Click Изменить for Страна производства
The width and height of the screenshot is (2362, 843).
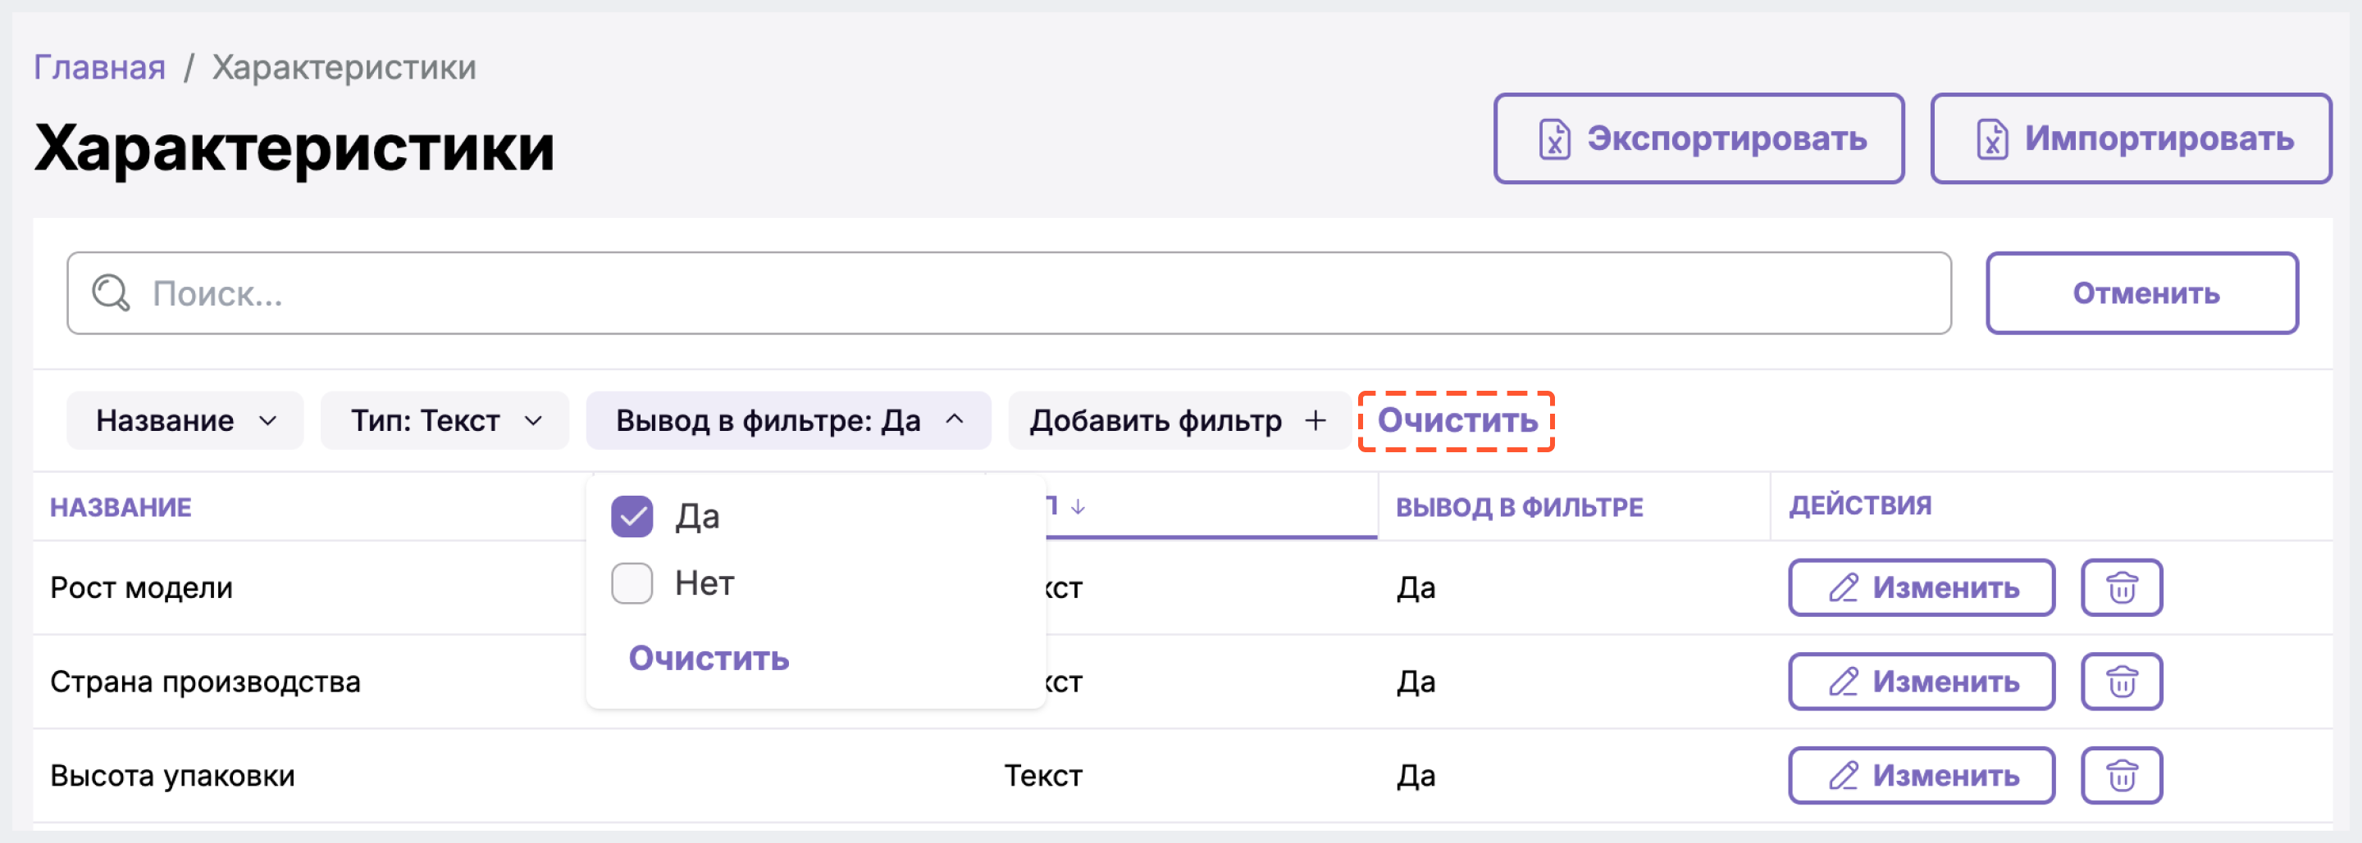point(1922,682)
